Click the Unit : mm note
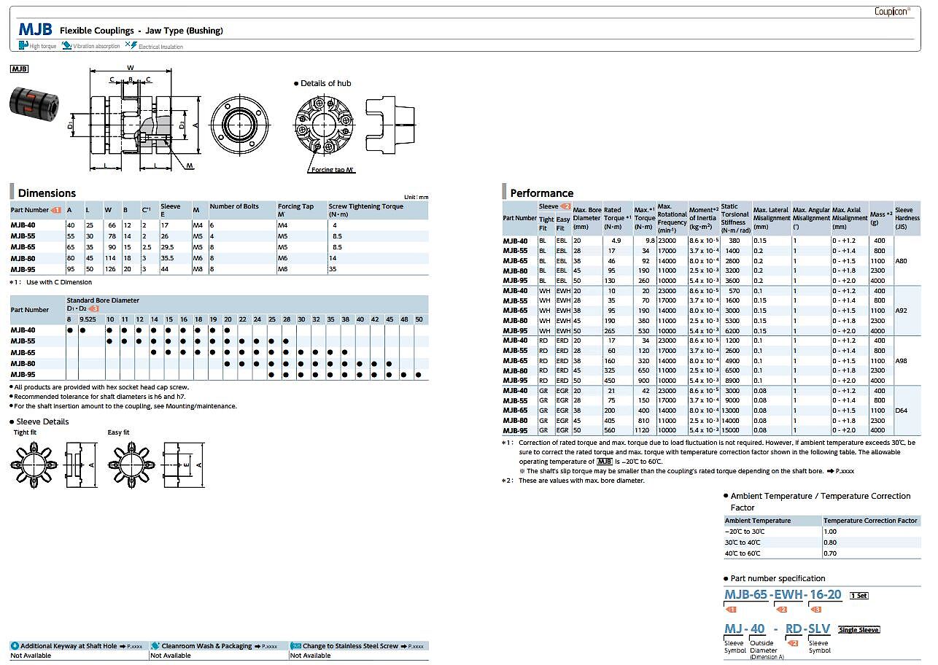Image resolution: width=938 pixels, height=665 pixels. click(x=416, y=197)
